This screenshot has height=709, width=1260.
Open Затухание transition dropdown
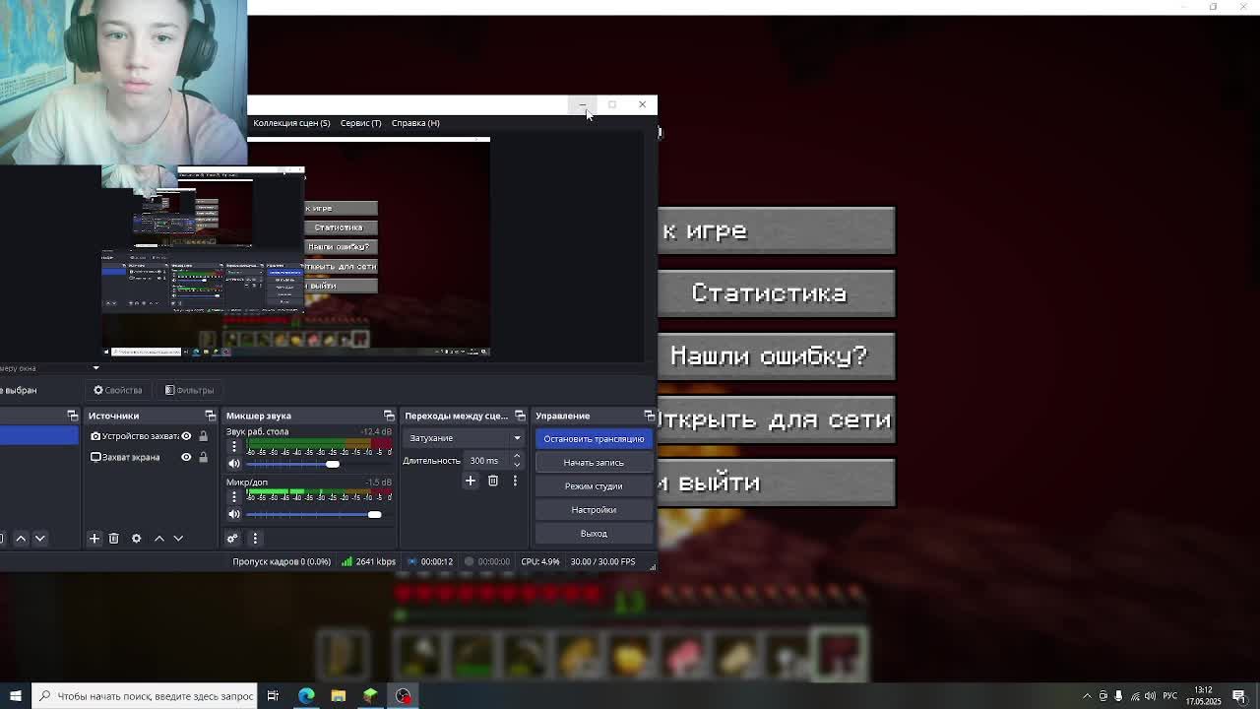click(463, 438)
